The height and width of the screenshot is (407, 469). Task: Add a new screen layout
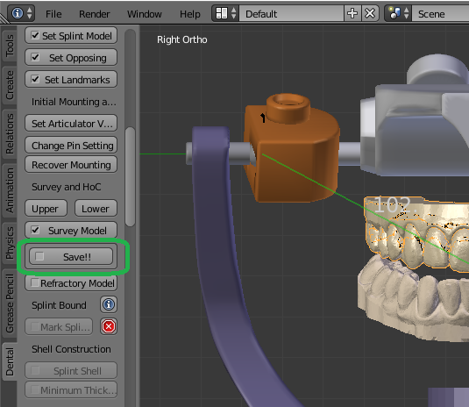352,13
